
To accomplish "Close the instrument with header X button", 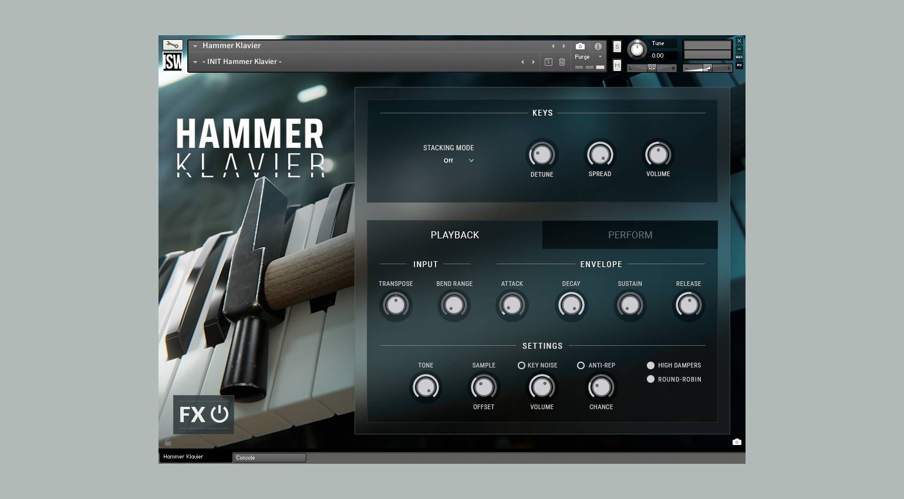I will coord(739,41).
